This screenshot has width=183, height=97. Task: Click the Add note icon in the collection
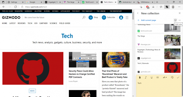pos(175,20)
